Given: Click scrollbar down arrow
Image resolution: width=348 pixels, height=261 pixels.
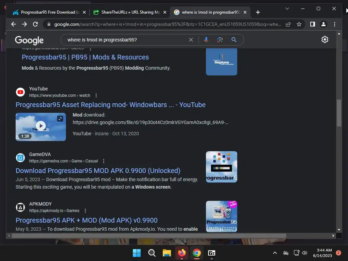Looking at the screenshot, I should [x=339, y=230].
